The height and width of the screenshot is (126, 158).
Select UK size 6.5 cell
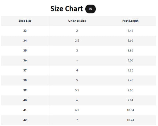click(77, 110)
